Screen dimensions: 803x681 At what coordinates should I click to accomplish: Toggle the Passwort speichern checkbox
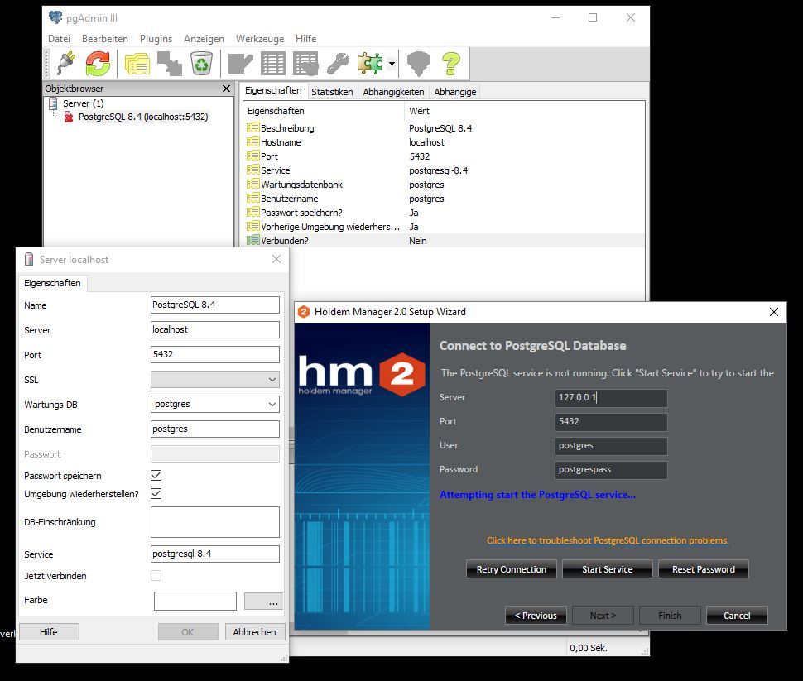[156, 476]
